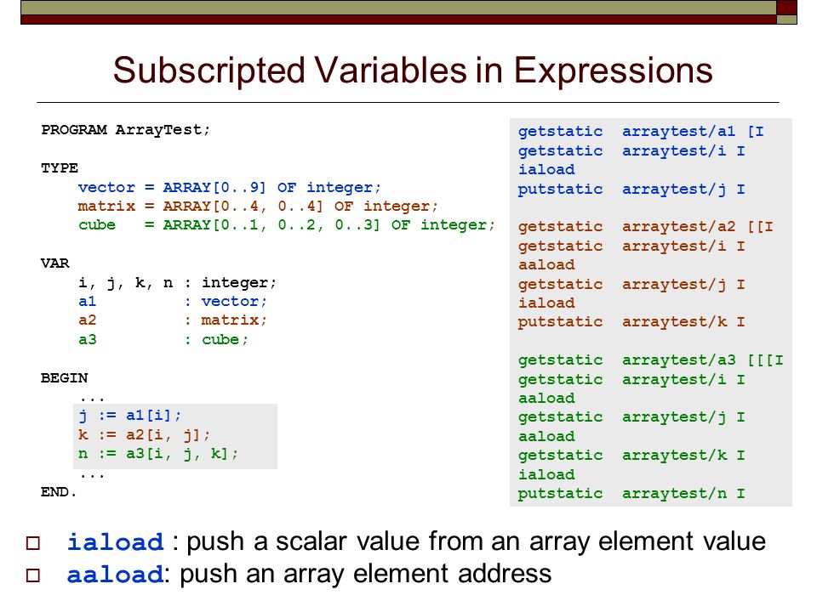
Task: Click the square bullet before iaload
Action: point(33,543)
